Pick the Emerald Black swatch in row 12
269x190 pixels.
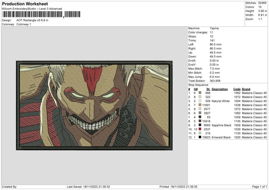pos(200,137)
